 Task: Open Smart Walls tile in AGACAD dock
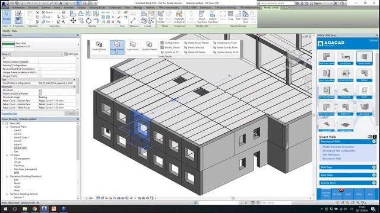pyautogui.click(x=364, y=58)
